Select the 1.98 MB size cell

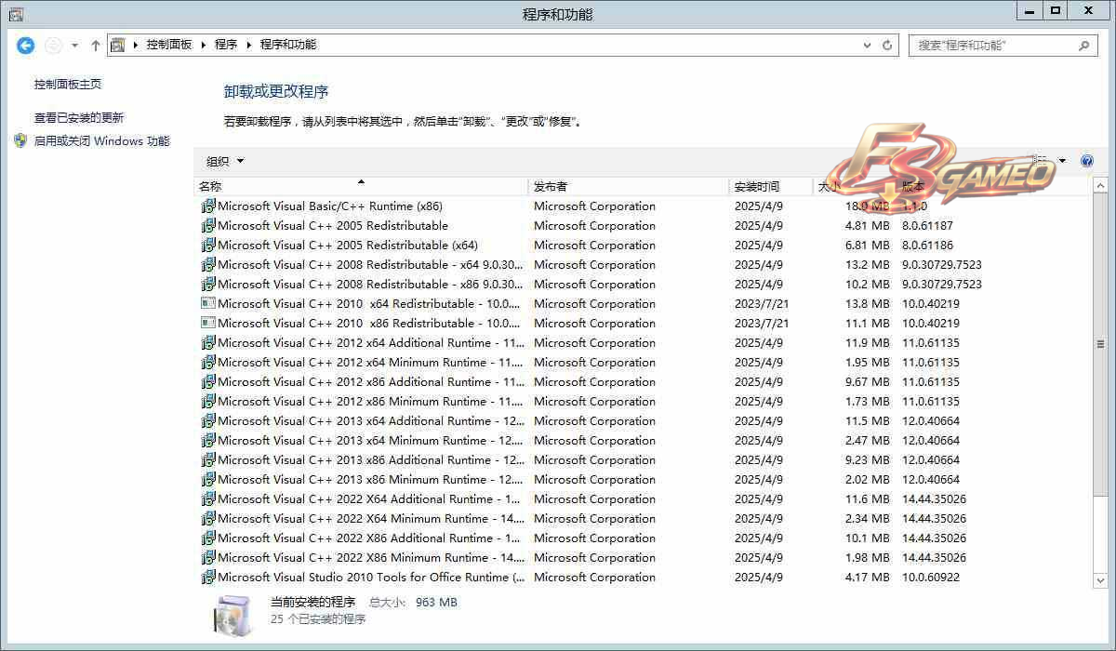pyautogui.click(x=867, y=558)
